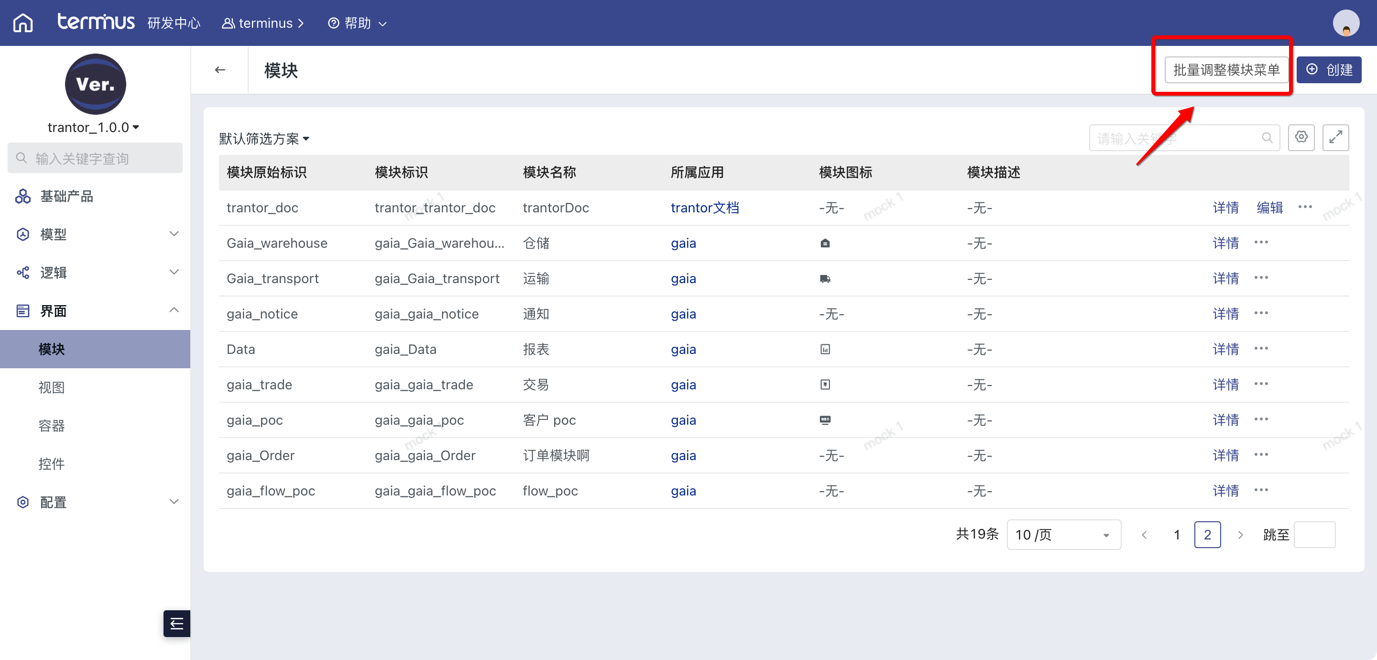
Task: Click 批量调整模块菜单 button
Action: [1226, 69]
